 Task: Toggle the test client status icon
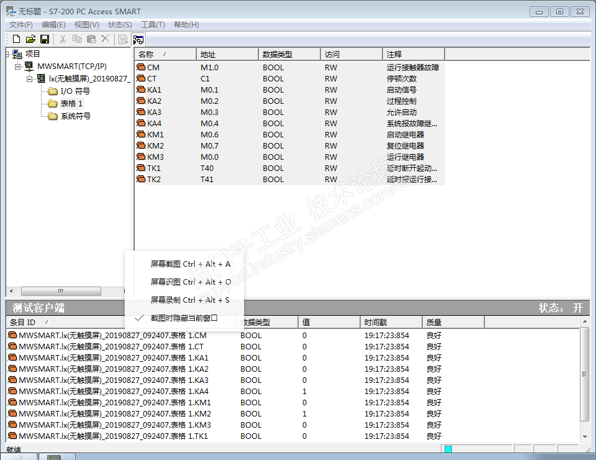click(138, 39)
